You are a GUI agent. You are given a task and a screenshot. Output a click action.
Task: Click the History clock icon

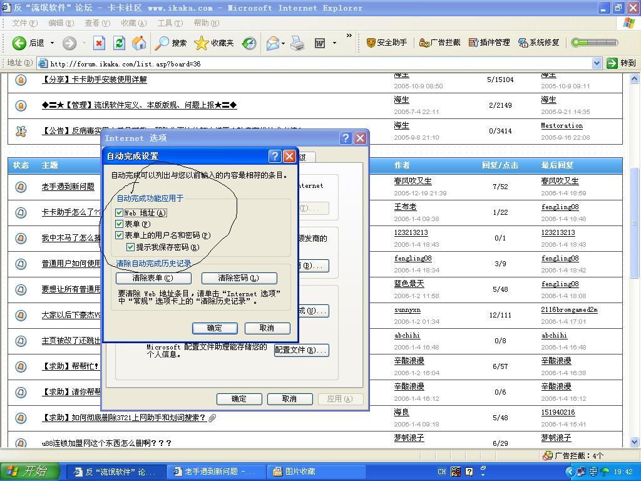pos(249,43)
